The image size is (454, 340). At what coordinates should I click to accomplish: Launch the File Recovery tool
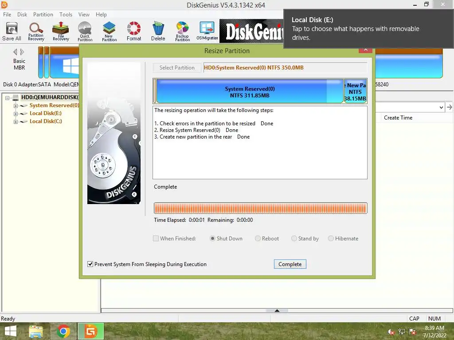tap(60, 31)
